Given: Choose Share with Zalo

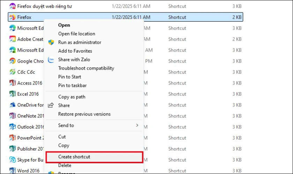Looking at the screenshot, I should pos(74,60).
